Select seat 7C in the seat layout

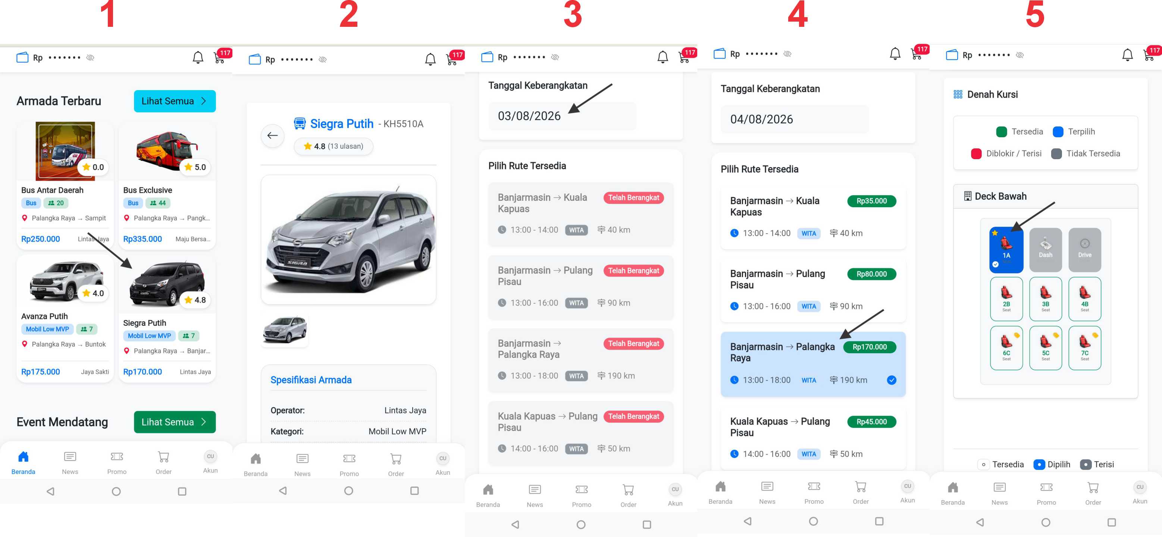click(x=1084, y=348)
